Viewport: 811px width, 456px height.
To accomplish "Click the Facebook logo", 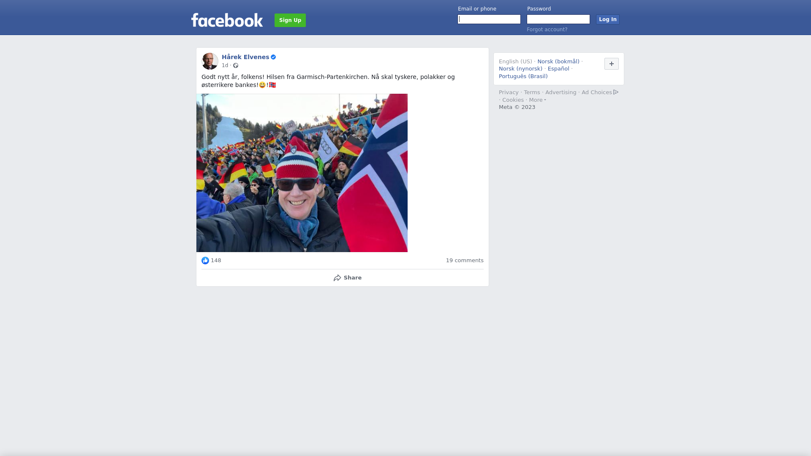I will pyautogui.click(x=227, y=20).
